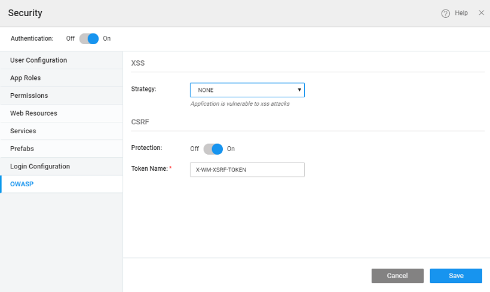490x292 pixels.
Task: Toggle the Authentication switch
Action: pos(88,38)
